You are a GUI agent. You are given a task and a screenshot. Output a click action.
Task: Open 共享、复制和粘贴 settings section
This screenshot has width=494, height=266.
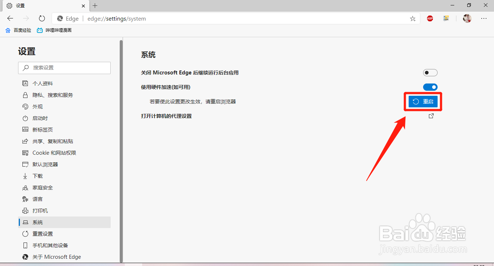(x=64, y=141)
